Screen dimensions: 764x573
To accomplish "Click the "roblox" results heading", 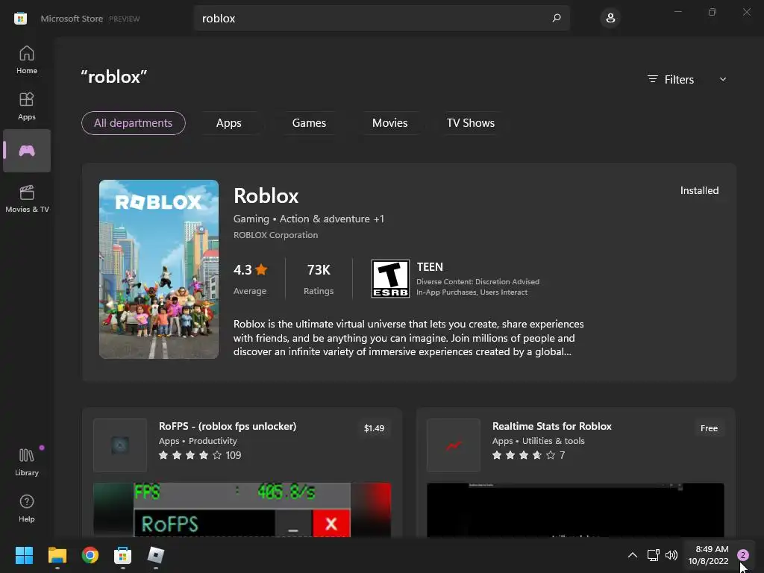I will point(114,77).
